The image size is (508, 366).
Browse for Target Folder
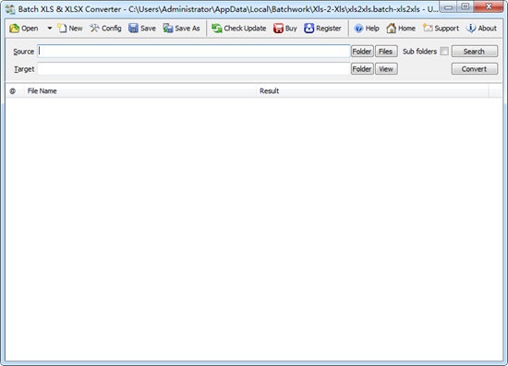click(362, 69)
